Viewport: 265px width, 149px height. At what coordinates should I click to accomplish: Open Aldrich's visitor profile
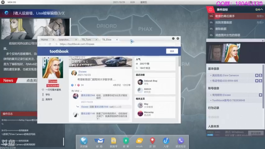click(x=147, y=89)
